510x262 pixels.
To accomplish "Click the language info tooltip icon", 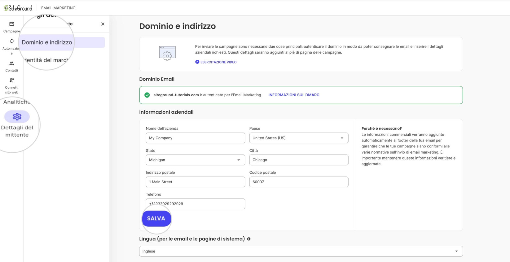I will tap(249, 239).
